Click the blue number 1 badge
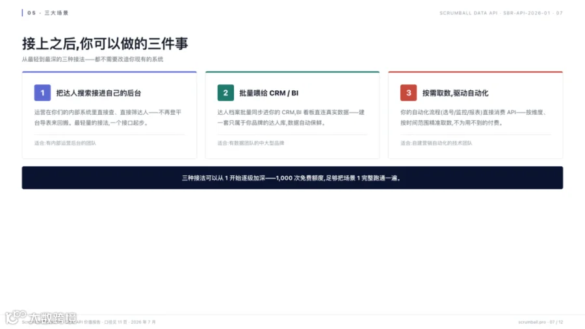The image size is (585, 329). click(42, 93)
